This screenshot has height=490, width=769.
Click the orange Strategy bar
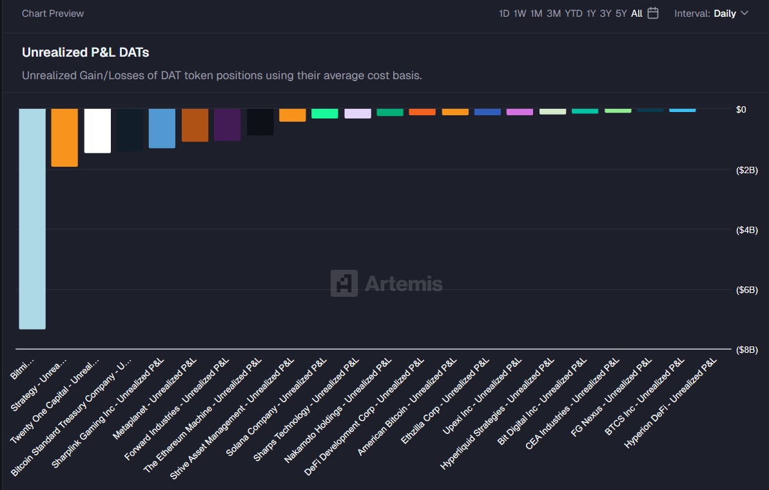coord(64,138)
